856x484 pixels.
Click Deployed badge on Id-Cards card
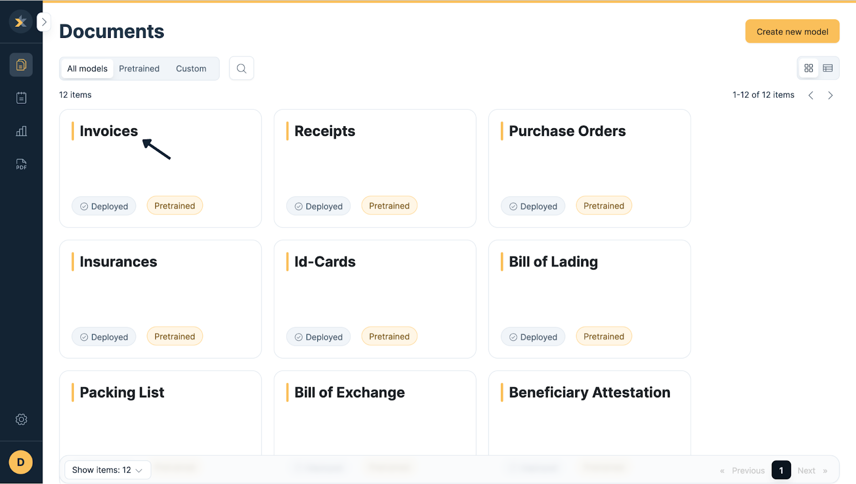(x=318, y=337)
